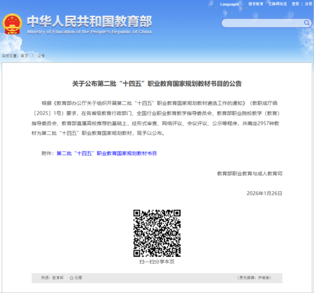This screenshot has height=293, width=314.
Task: Click the 登录 link
Action: click(x=296, y=4)
